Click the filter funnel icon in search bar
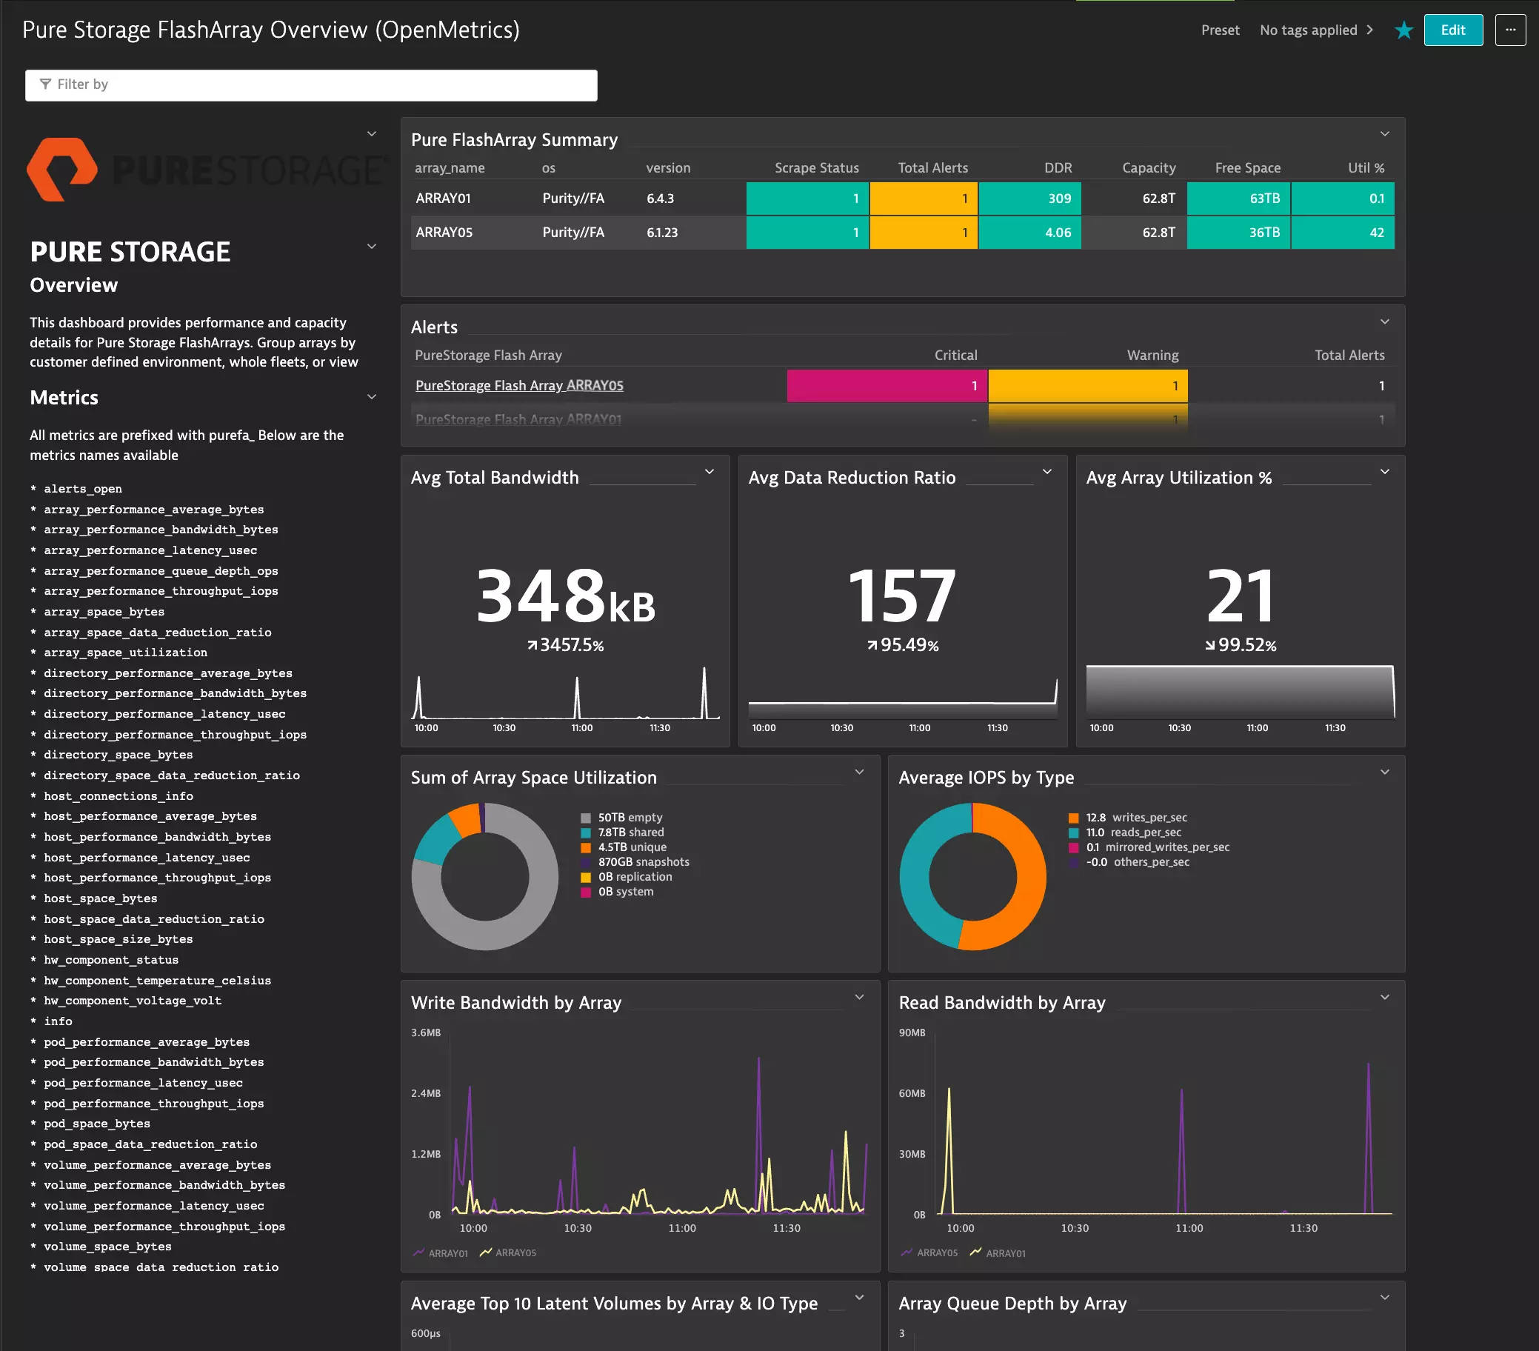The height and width of the screenshot is (1351, 1539). (x=47, y=84)
